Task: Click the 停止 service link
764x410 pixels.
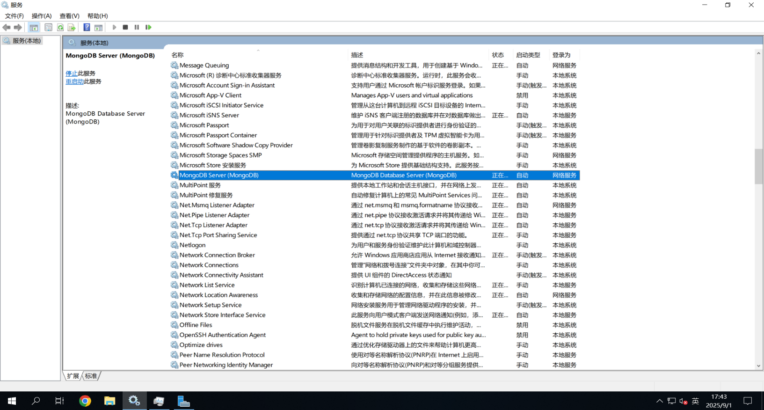Action: [x=72, y=73]
